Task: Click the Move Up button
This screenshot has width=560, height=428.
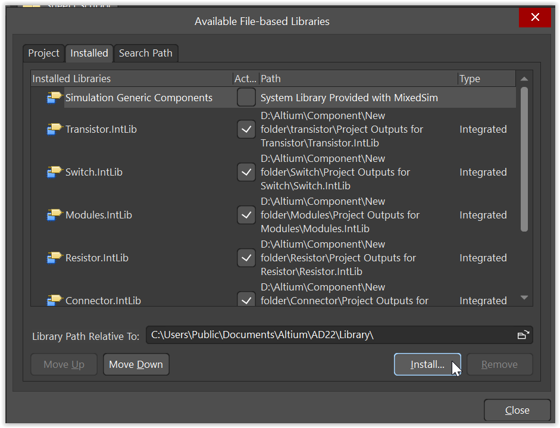Action: (x=64, y=364)
